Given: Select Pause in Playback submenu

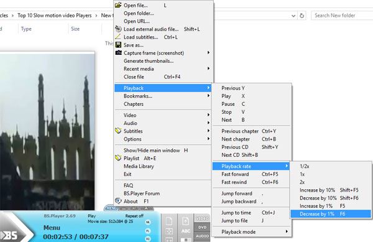Looking at the screenshot, I should [x=251, y=104].
